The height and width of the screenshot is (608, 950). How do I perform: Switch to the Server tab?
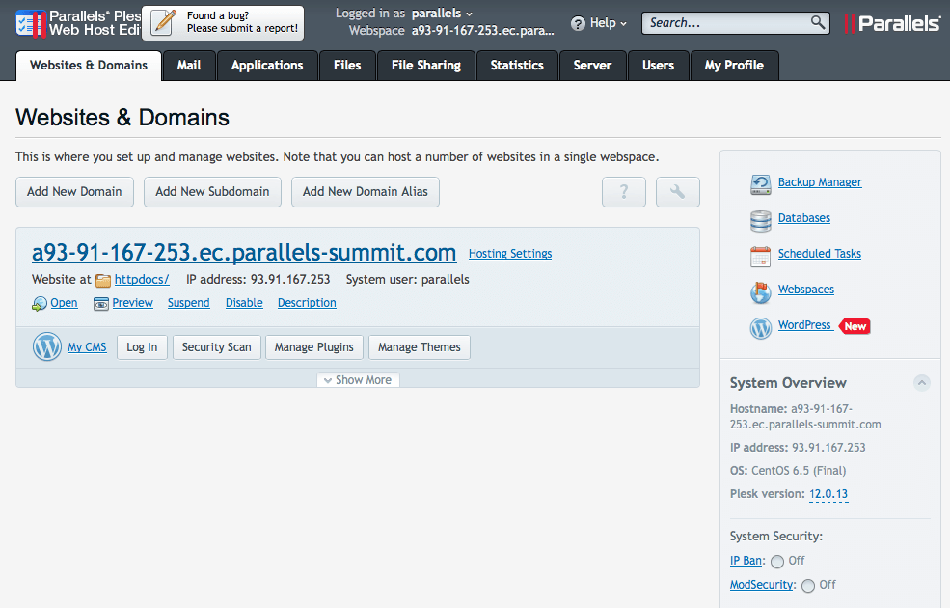click(592, 66)
